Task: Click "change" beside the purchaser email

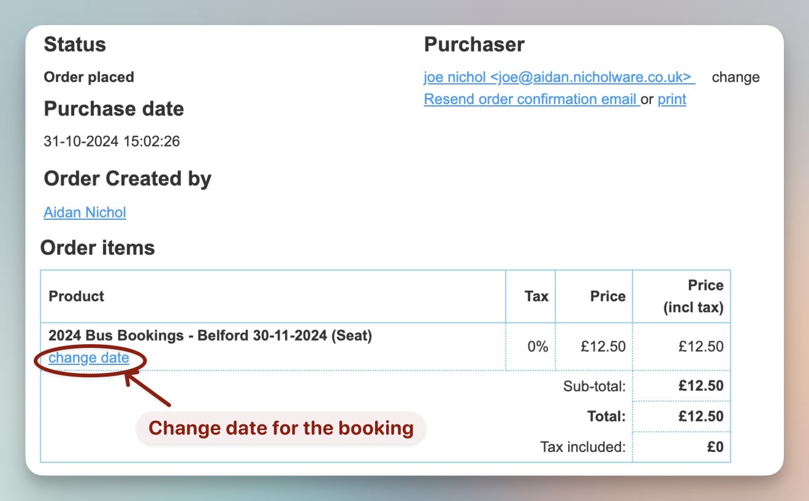Action: [x=735, y=77]
